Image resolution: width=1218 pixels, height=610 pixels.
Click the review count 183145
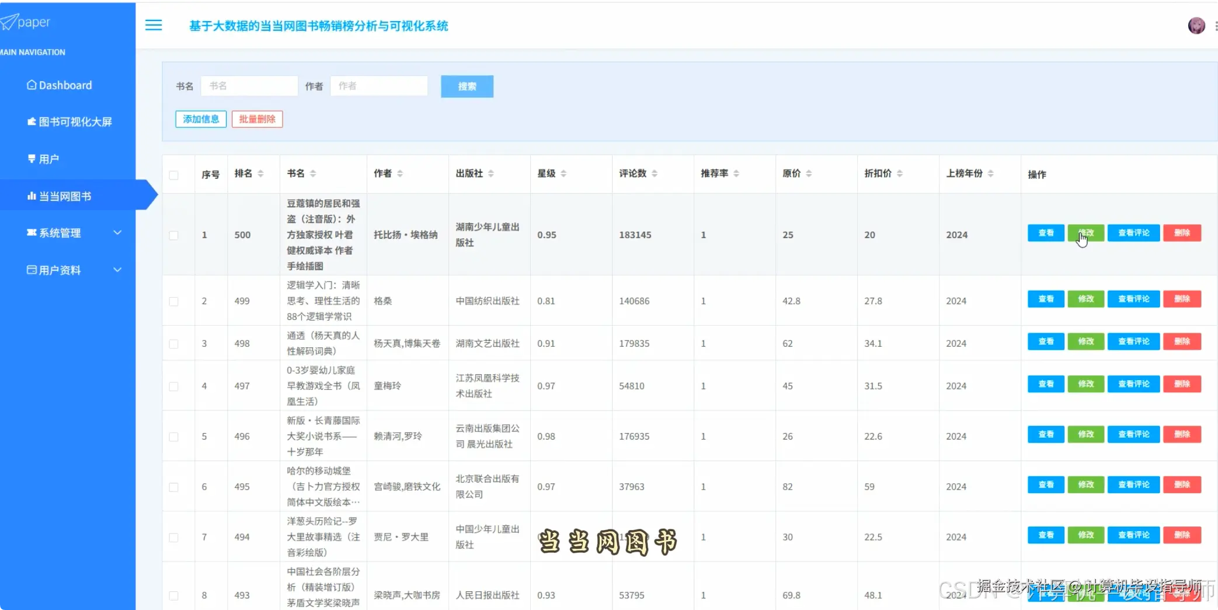[635, 235]
